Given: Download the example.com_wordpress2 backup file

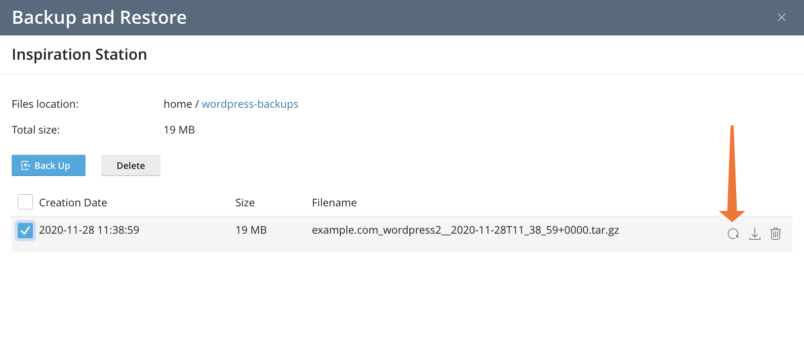Looking at the screenshot, I should tap(754, 234).
